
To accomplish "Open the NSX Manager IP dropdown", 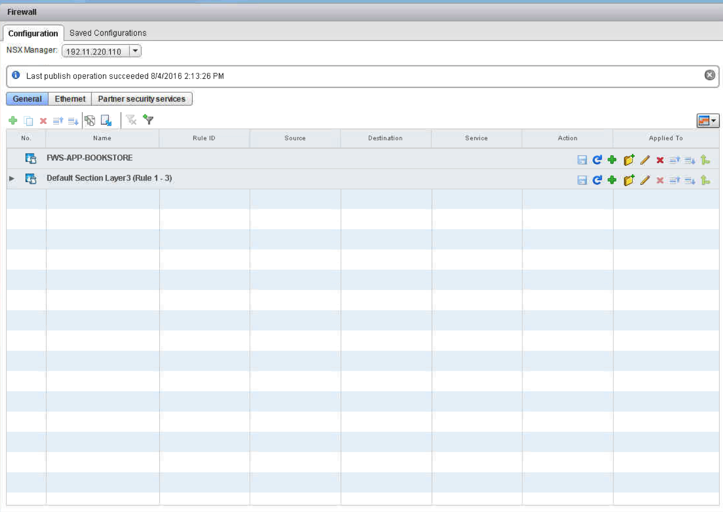I will tap(135, 51).
